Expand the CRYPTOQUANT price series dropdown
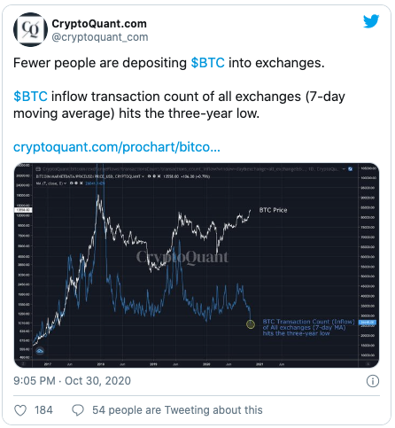Viewport: 395px width, 428px height. coord(143,176)
